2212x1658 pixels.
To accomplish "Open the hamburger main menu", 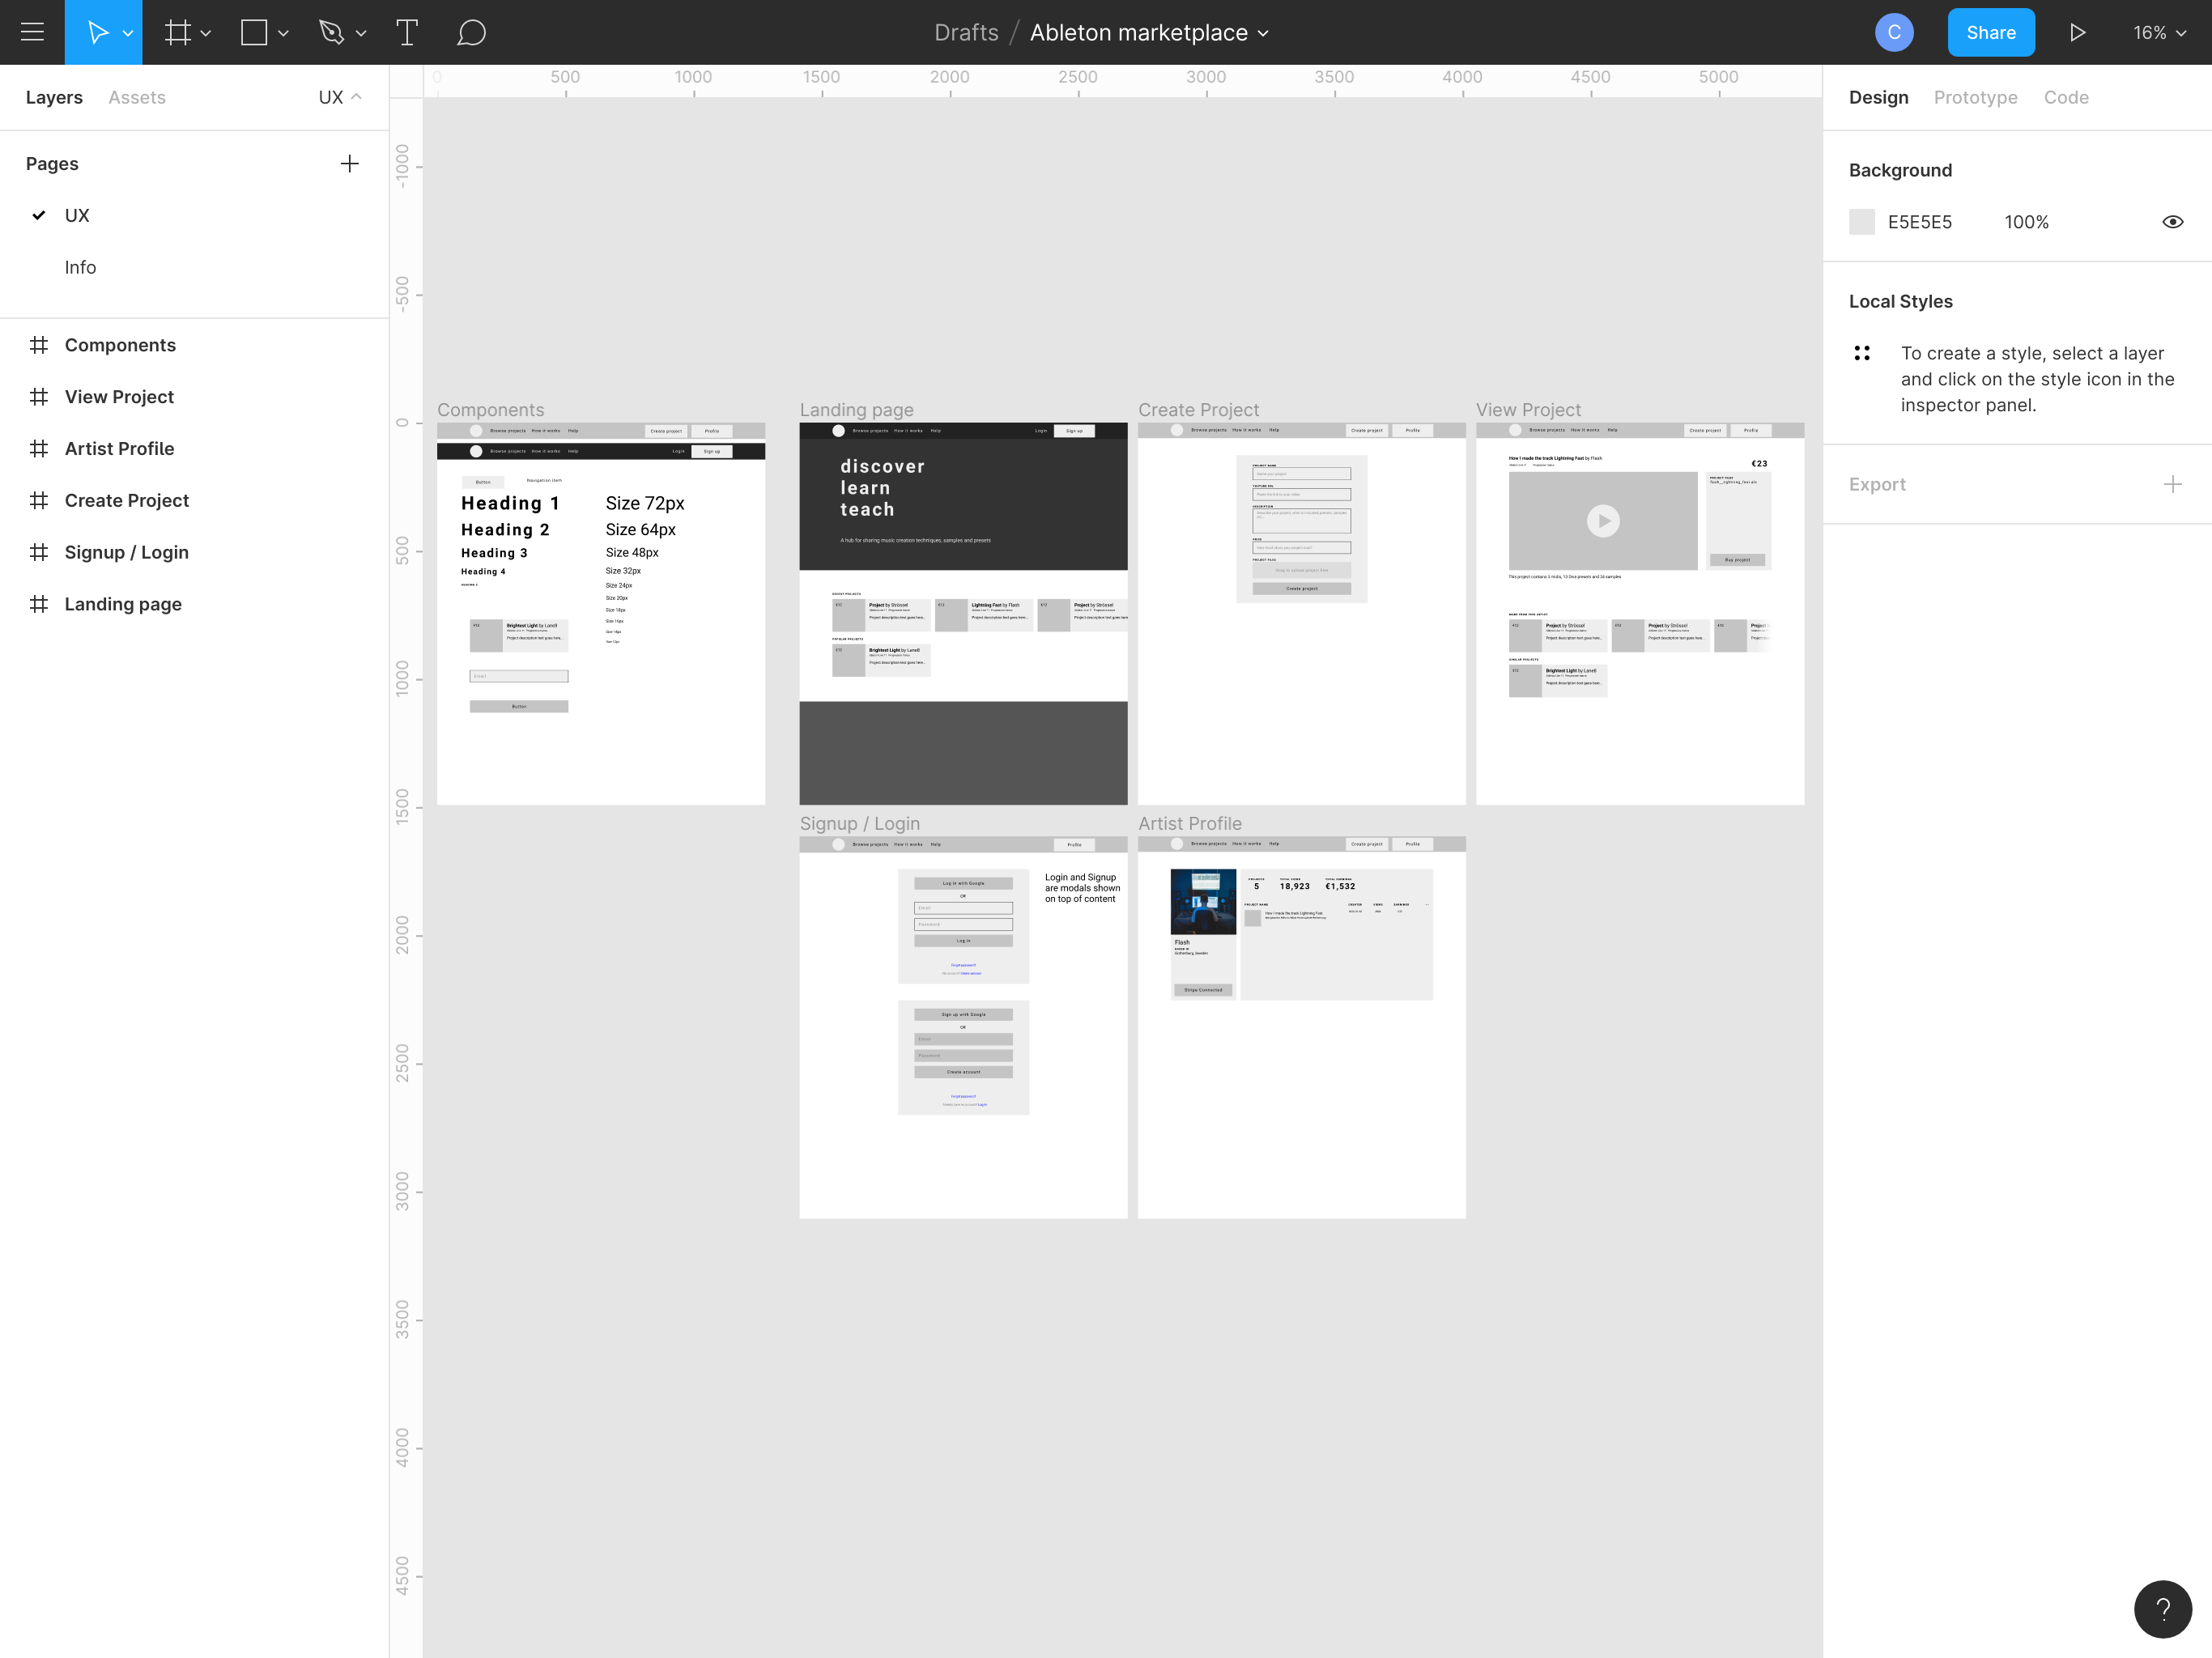I will coord(32,32).
